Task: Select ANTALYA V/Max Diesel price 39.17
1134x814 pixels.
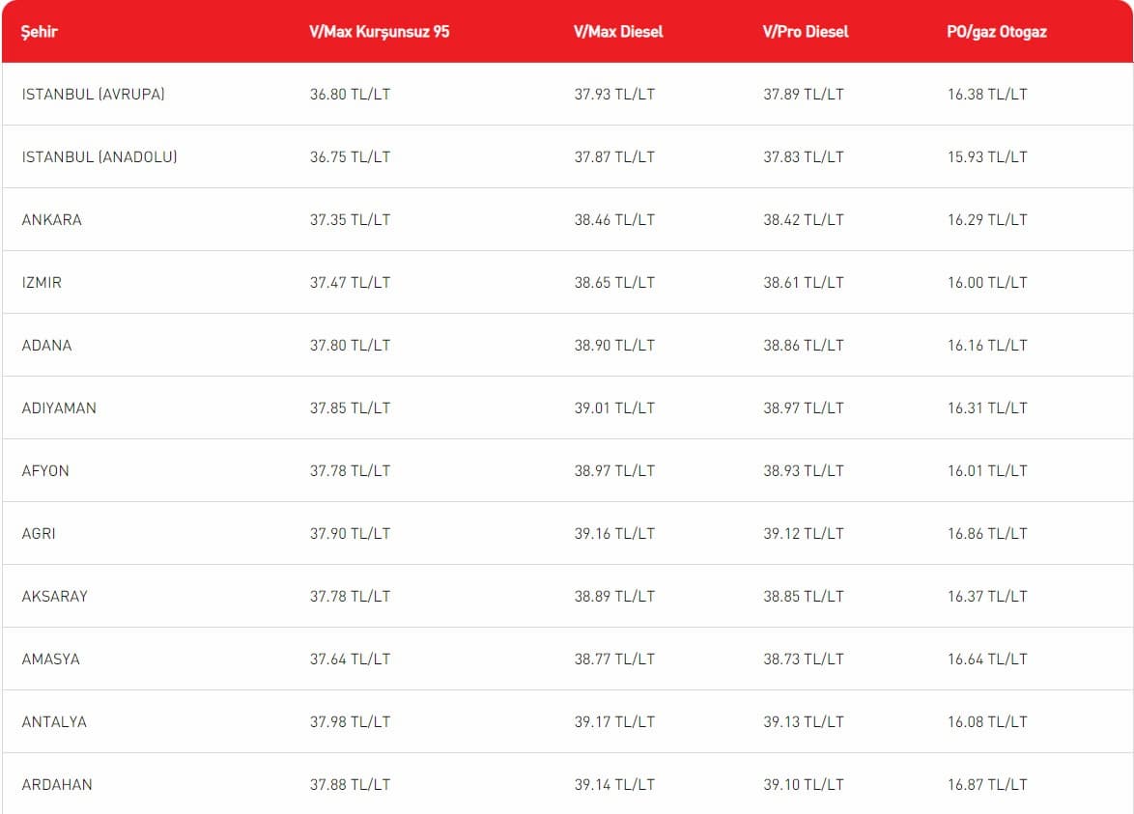Action: coord(614,722)
